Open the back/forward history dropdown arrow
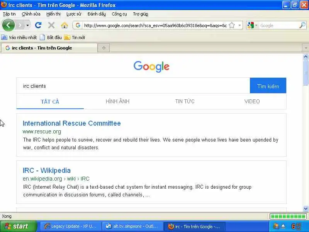 pyautogui.click(x=27, y=26)
